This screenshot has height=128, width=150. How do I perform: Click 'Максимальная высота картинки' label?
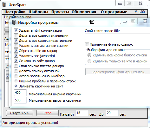55,100
